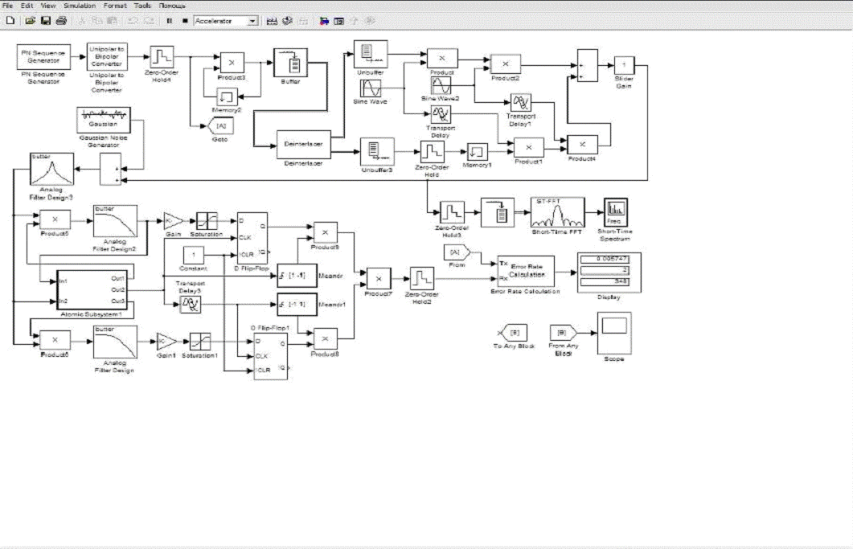Pause the simulation
The image size is (853, 549).
(x=169, y=21)
